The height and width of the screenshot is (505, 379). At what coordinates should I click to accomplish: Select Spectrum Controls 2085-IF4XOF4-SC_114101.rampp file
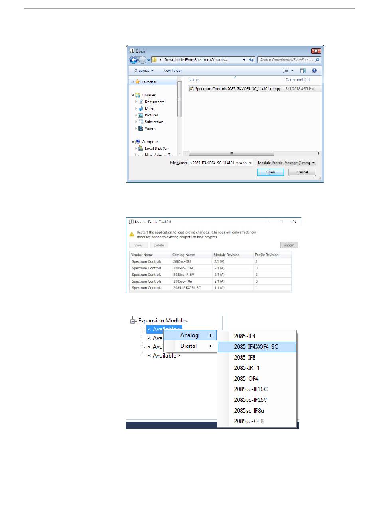[x=235, y=88]
